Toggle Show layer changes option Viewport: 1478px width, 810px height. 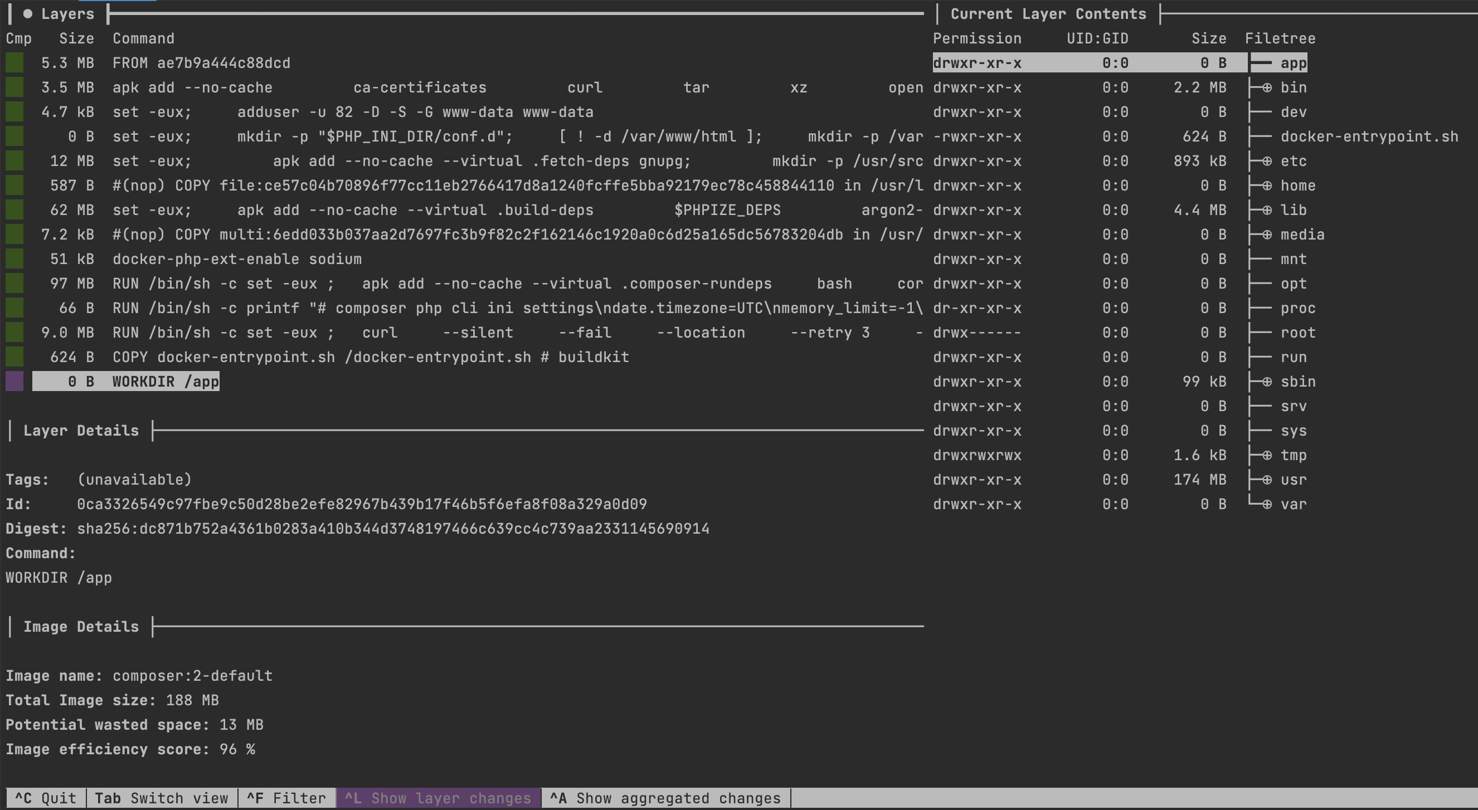[x=438, y=798]
